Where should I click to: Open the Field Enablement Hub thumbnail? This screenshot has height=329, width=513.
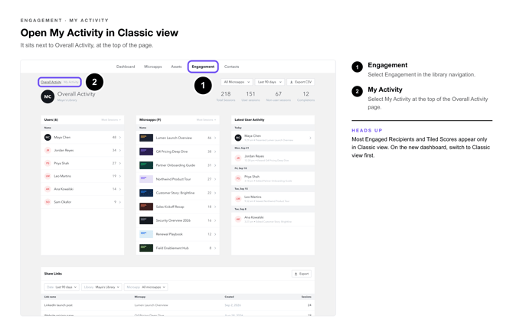pos(146,248)
